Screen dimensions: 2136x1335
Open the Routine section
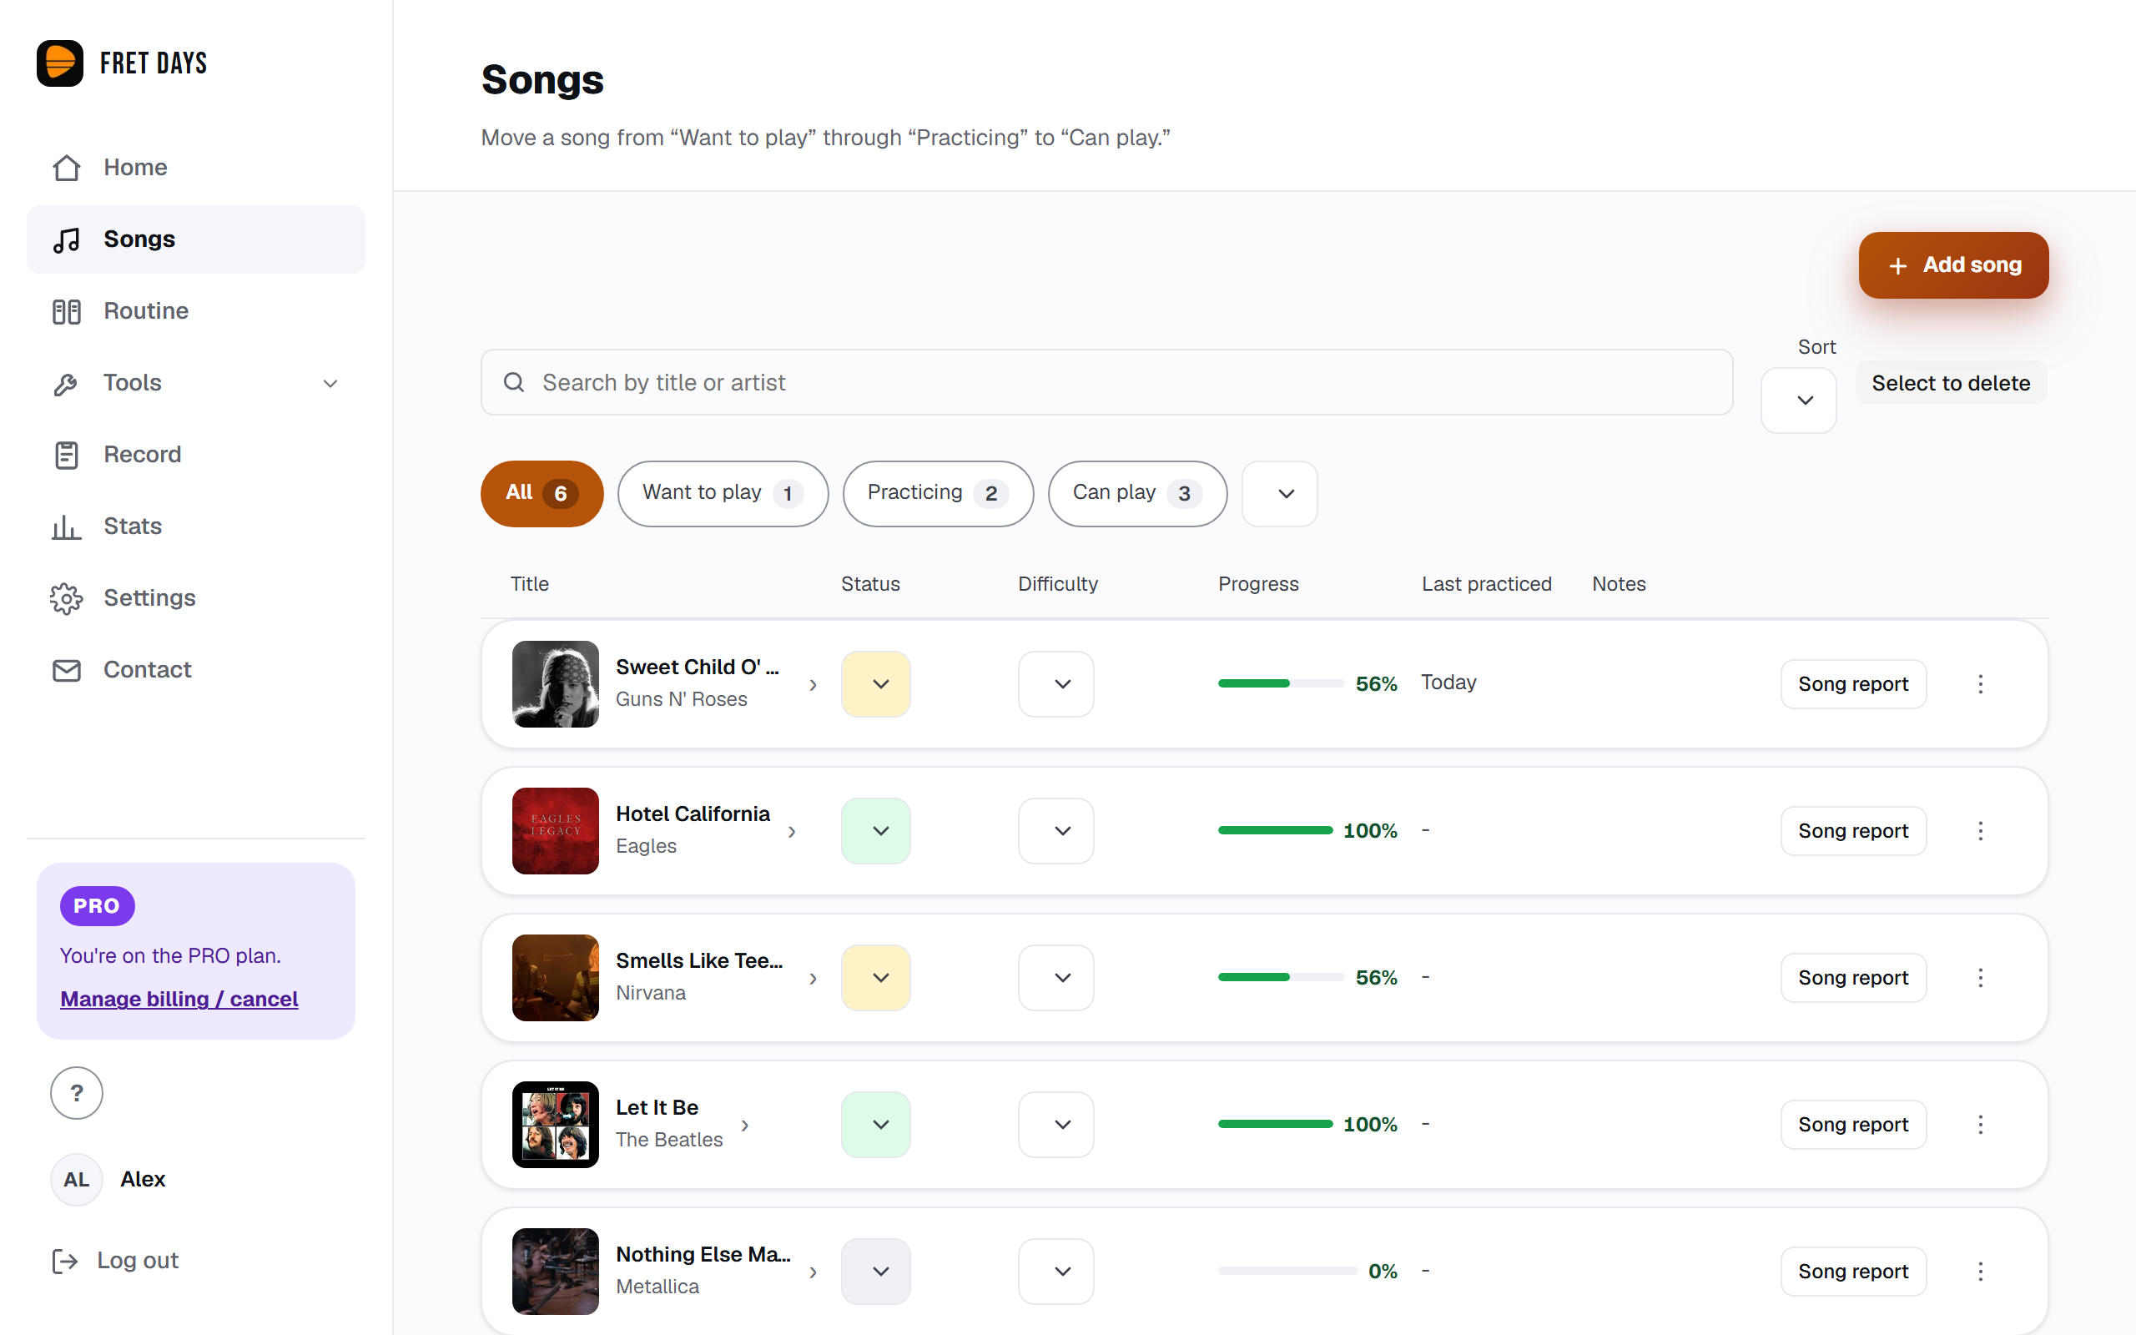(x=195, y=310)
